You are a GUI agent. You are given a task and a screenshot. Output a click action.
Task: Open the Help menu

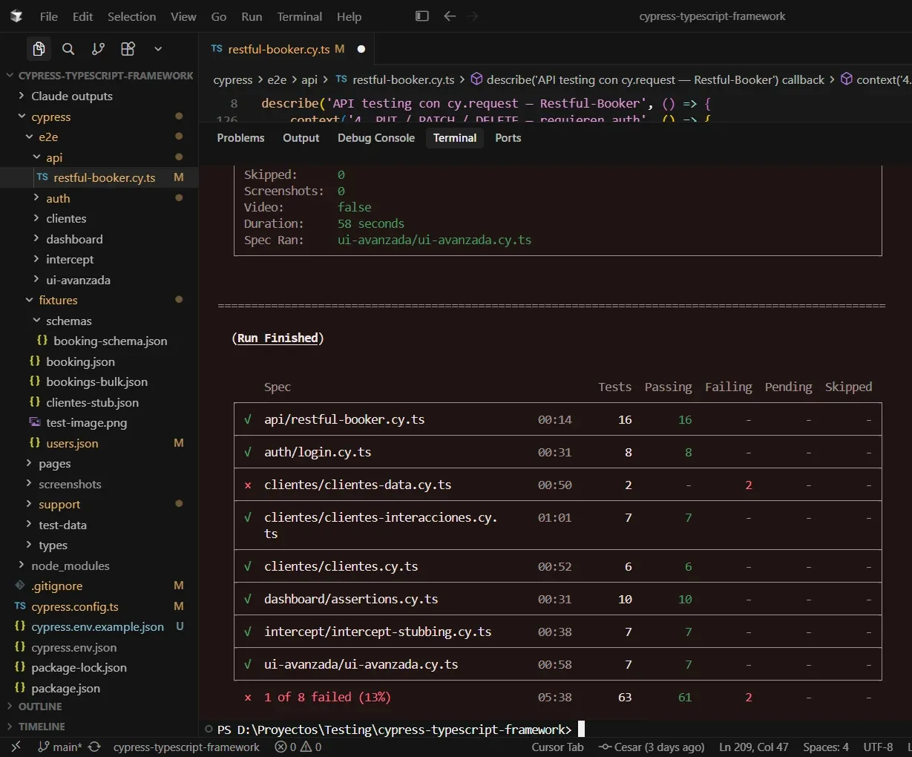click(349, 16)
